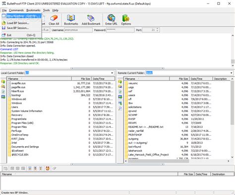The height and width of the screenshot is (195, 235).
Task: Open the Commands menu
Action: pos(16,10)
